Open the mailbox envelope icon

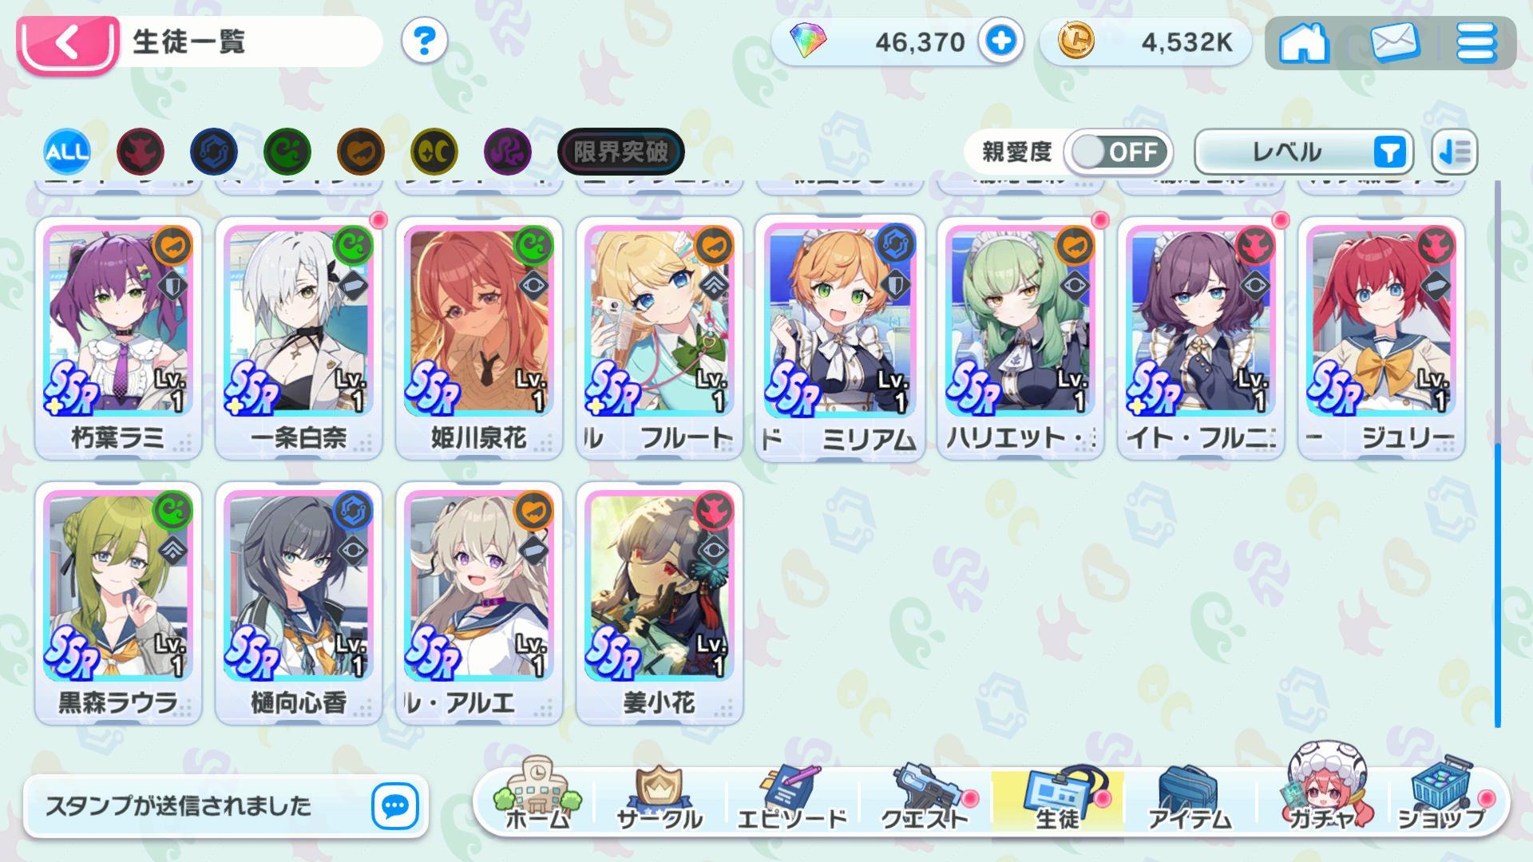pyautogui.click(x=1395, y=42)
